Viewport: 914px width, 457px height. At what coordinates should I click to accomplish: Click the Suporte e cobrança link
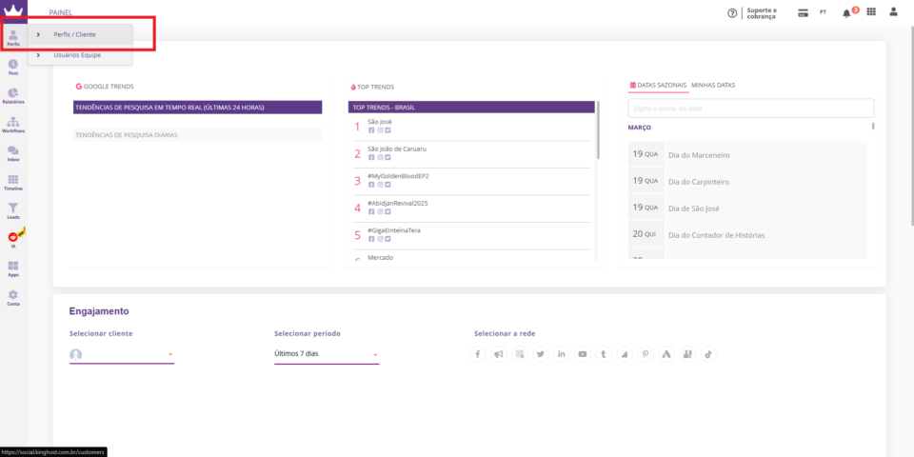tap(761, 13)
